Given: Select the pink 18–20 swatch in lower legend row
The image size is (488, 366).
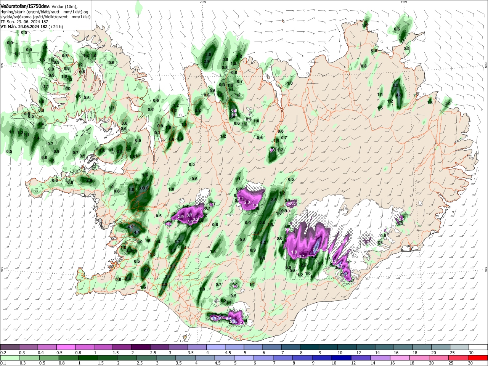Looking at the screenshot, I should 419,358.
